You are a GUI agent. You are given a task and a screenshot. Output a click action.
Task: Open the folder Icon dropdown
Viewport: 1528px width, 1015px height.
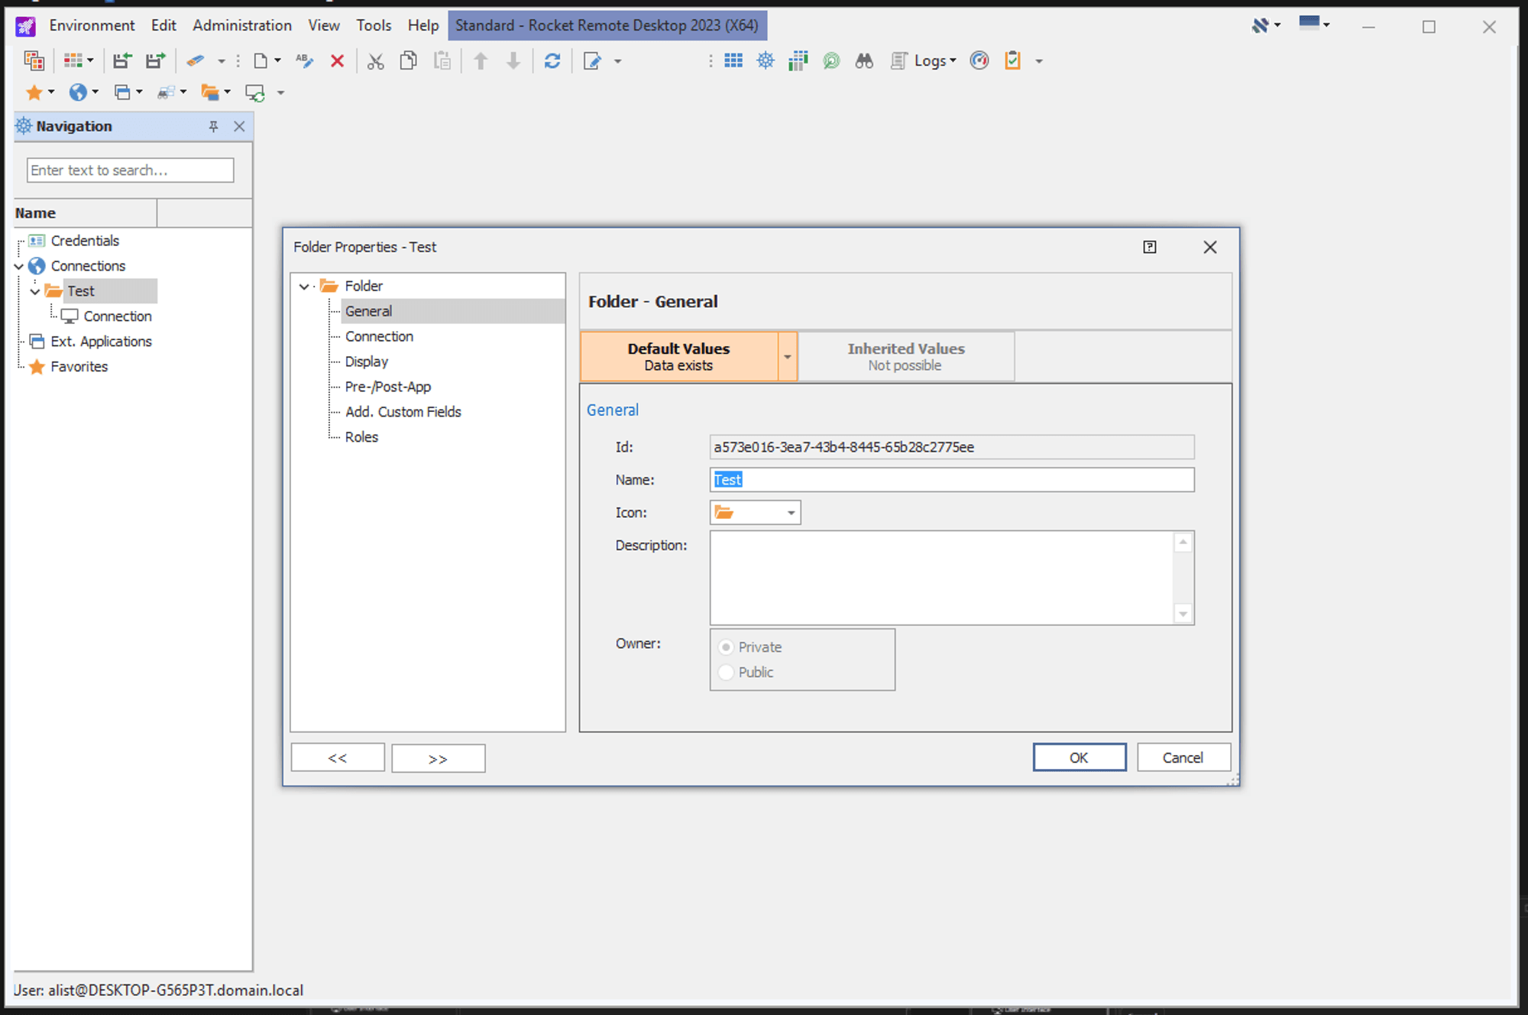click(791, 513)
